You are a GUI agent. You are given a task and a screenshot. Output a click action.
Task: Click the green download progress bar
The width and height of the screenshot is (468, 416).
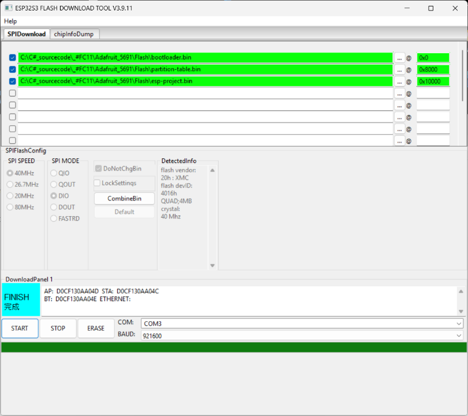tap(234, 347)
